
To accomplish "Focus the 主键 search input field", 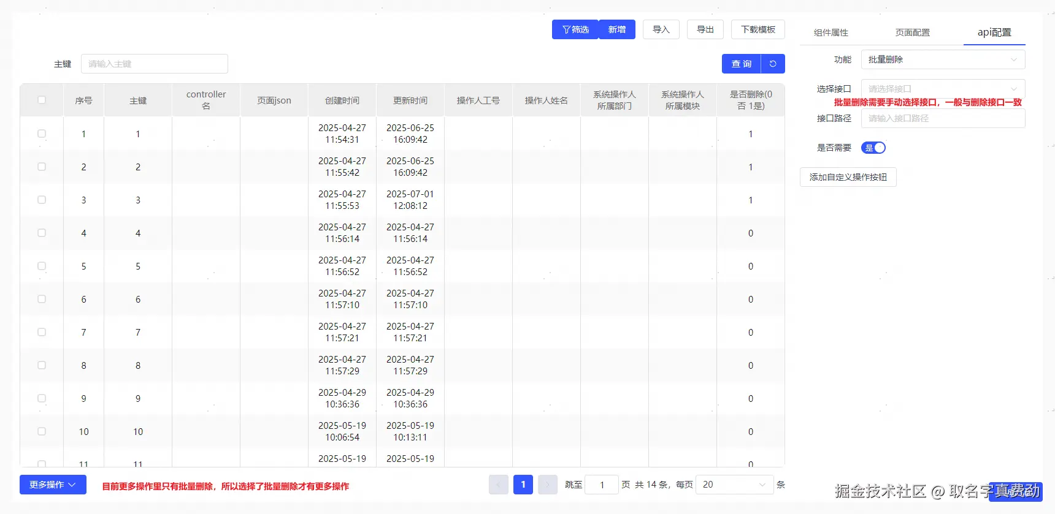I will [154, 64].
